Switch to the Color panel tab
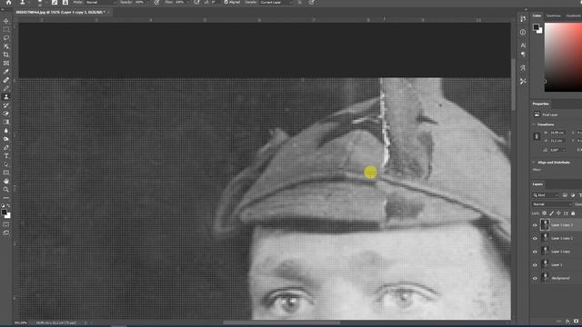The image size is (582, 327). [x=537, y=15]
